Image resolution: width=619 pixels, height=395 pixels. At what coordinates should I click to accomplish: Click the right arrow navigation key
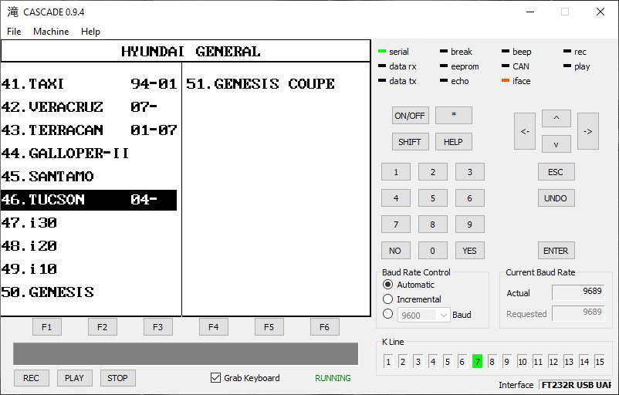tap(588, 131)
